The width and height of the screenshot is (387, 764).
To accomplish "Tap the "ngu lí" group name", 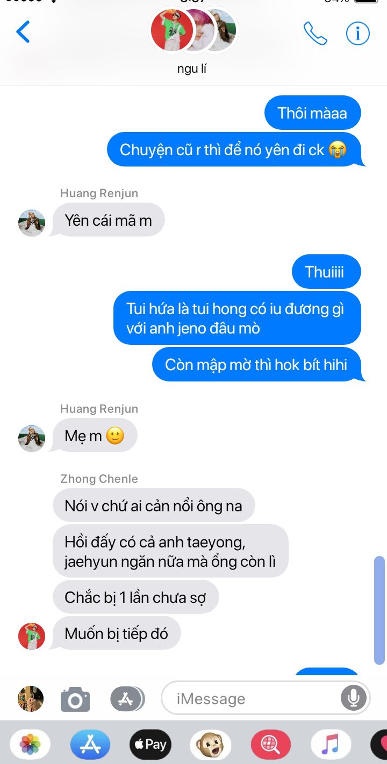I will 192,69.
